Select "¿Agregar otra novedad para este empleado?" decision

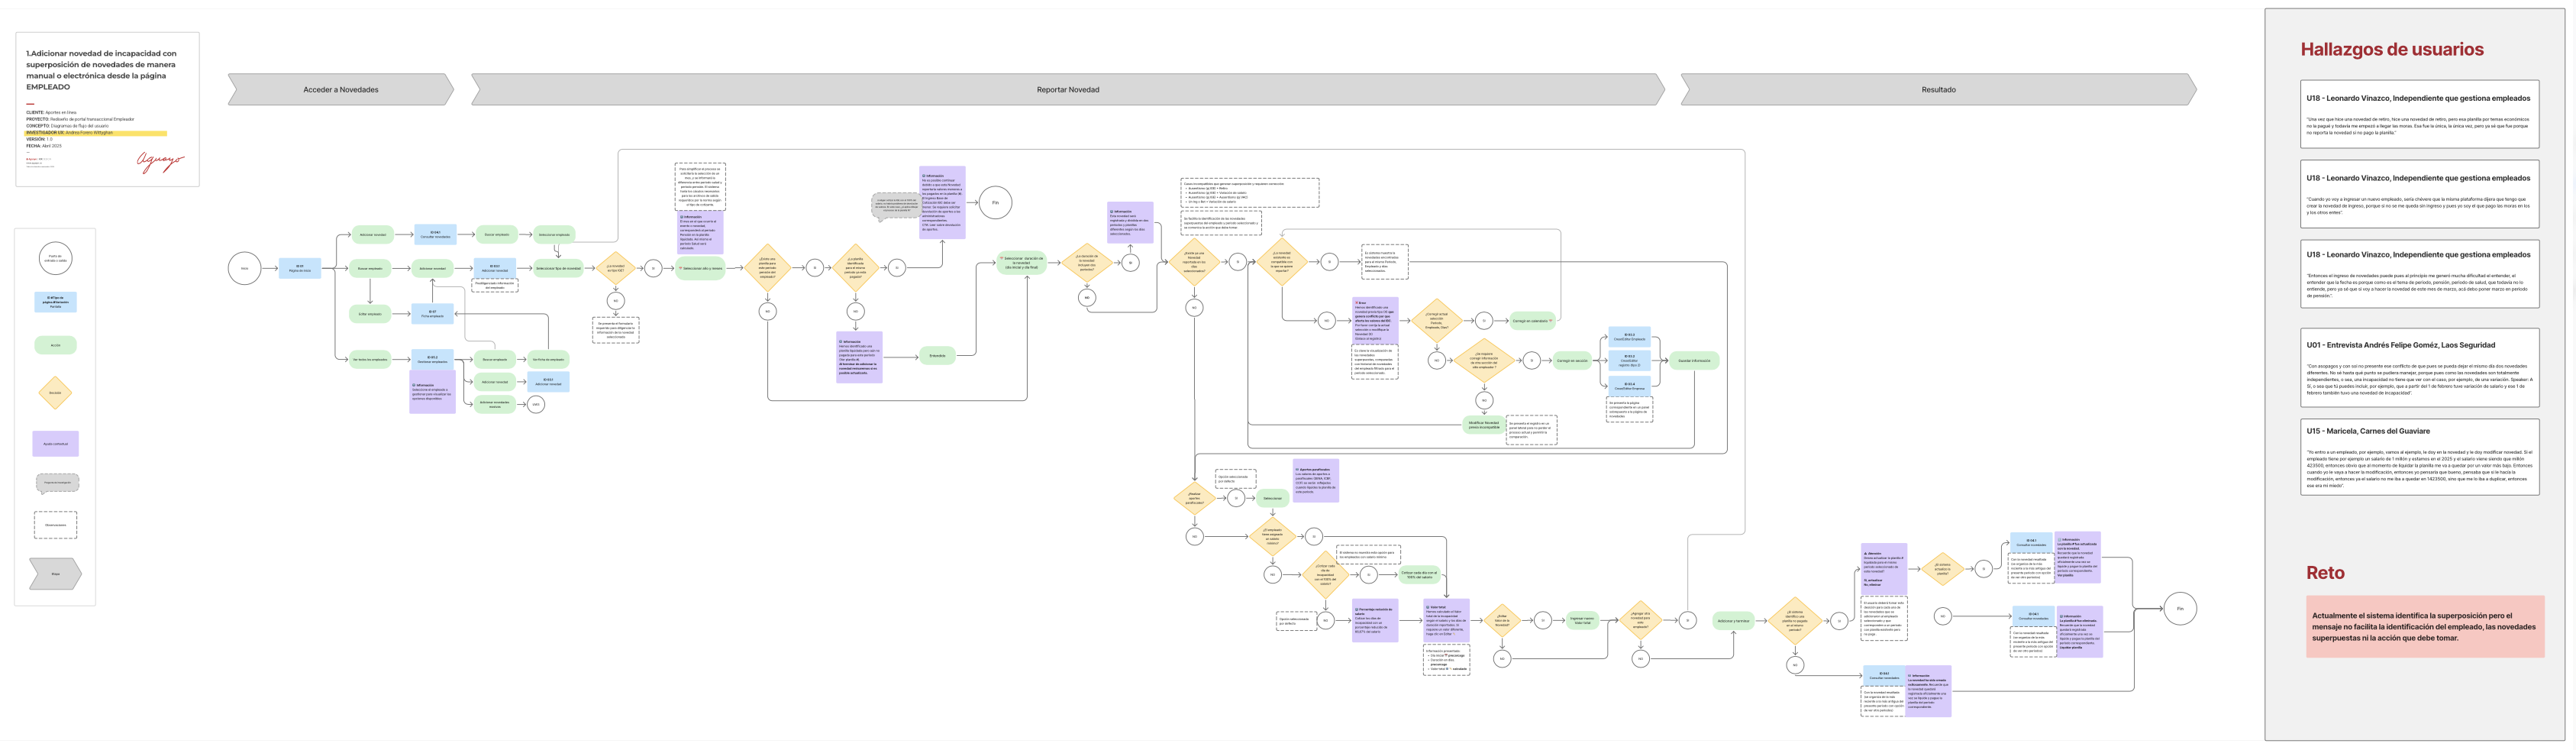click(x=1640, y=620)
